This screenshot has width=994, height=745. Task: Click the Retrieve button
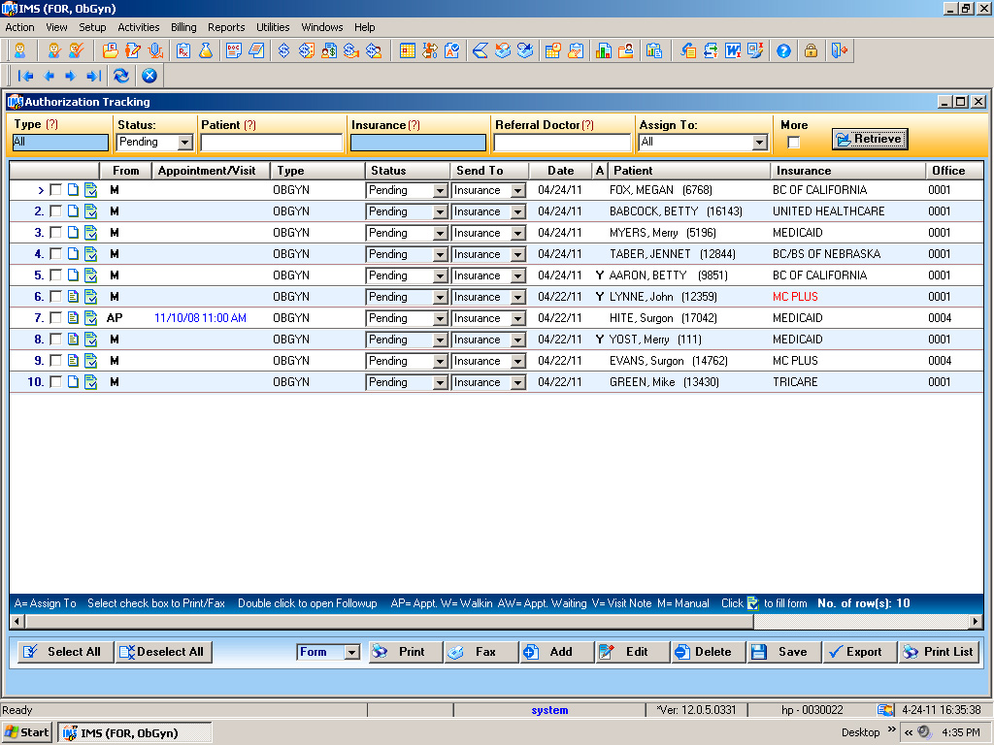(x=870, y=139)
